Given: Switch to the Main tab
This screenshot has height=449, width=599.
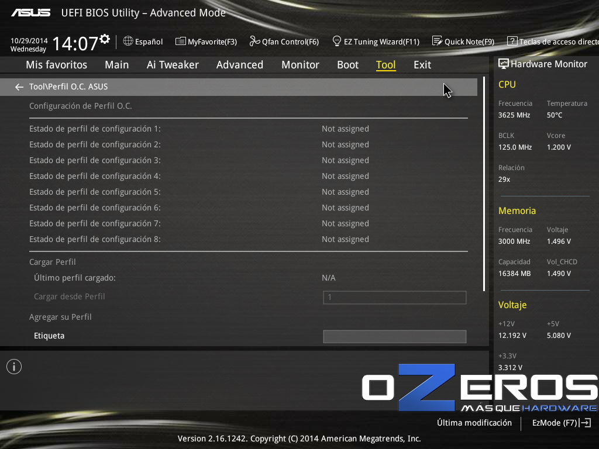Looking at the screenshot, I should click(x=117, y=65).
